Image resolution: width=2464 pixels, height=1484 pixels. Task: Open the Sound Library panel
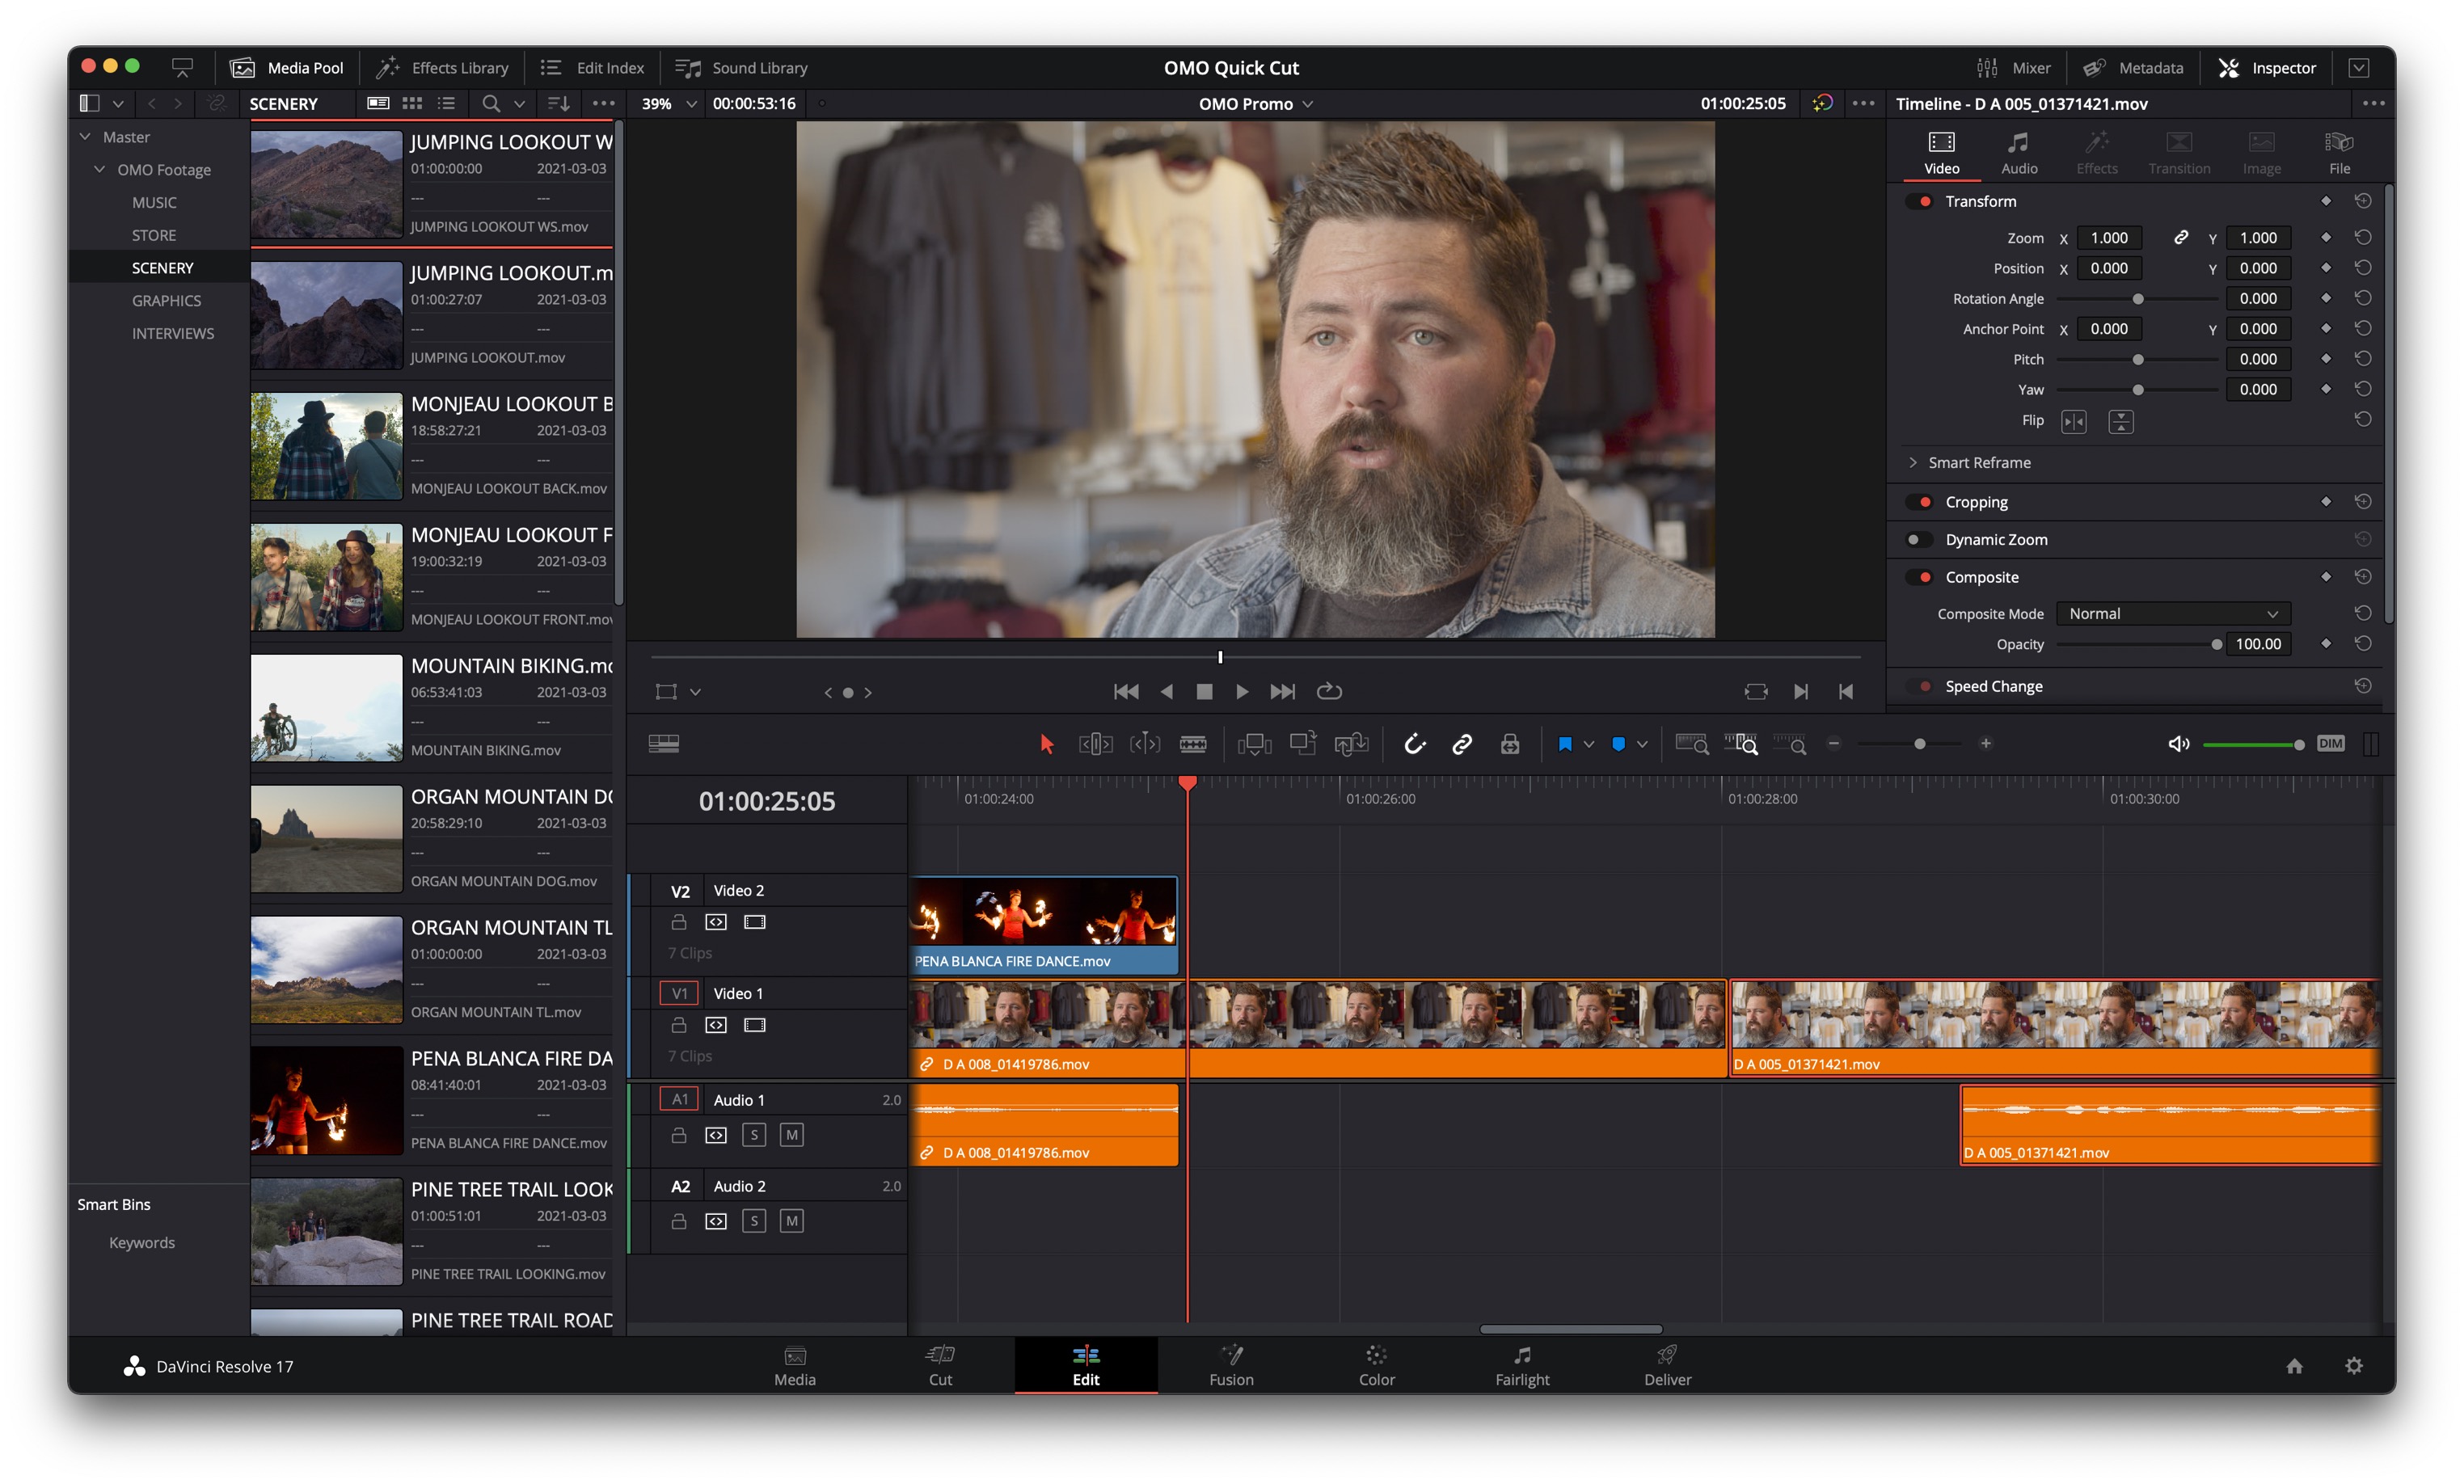(x=741, y=67)
